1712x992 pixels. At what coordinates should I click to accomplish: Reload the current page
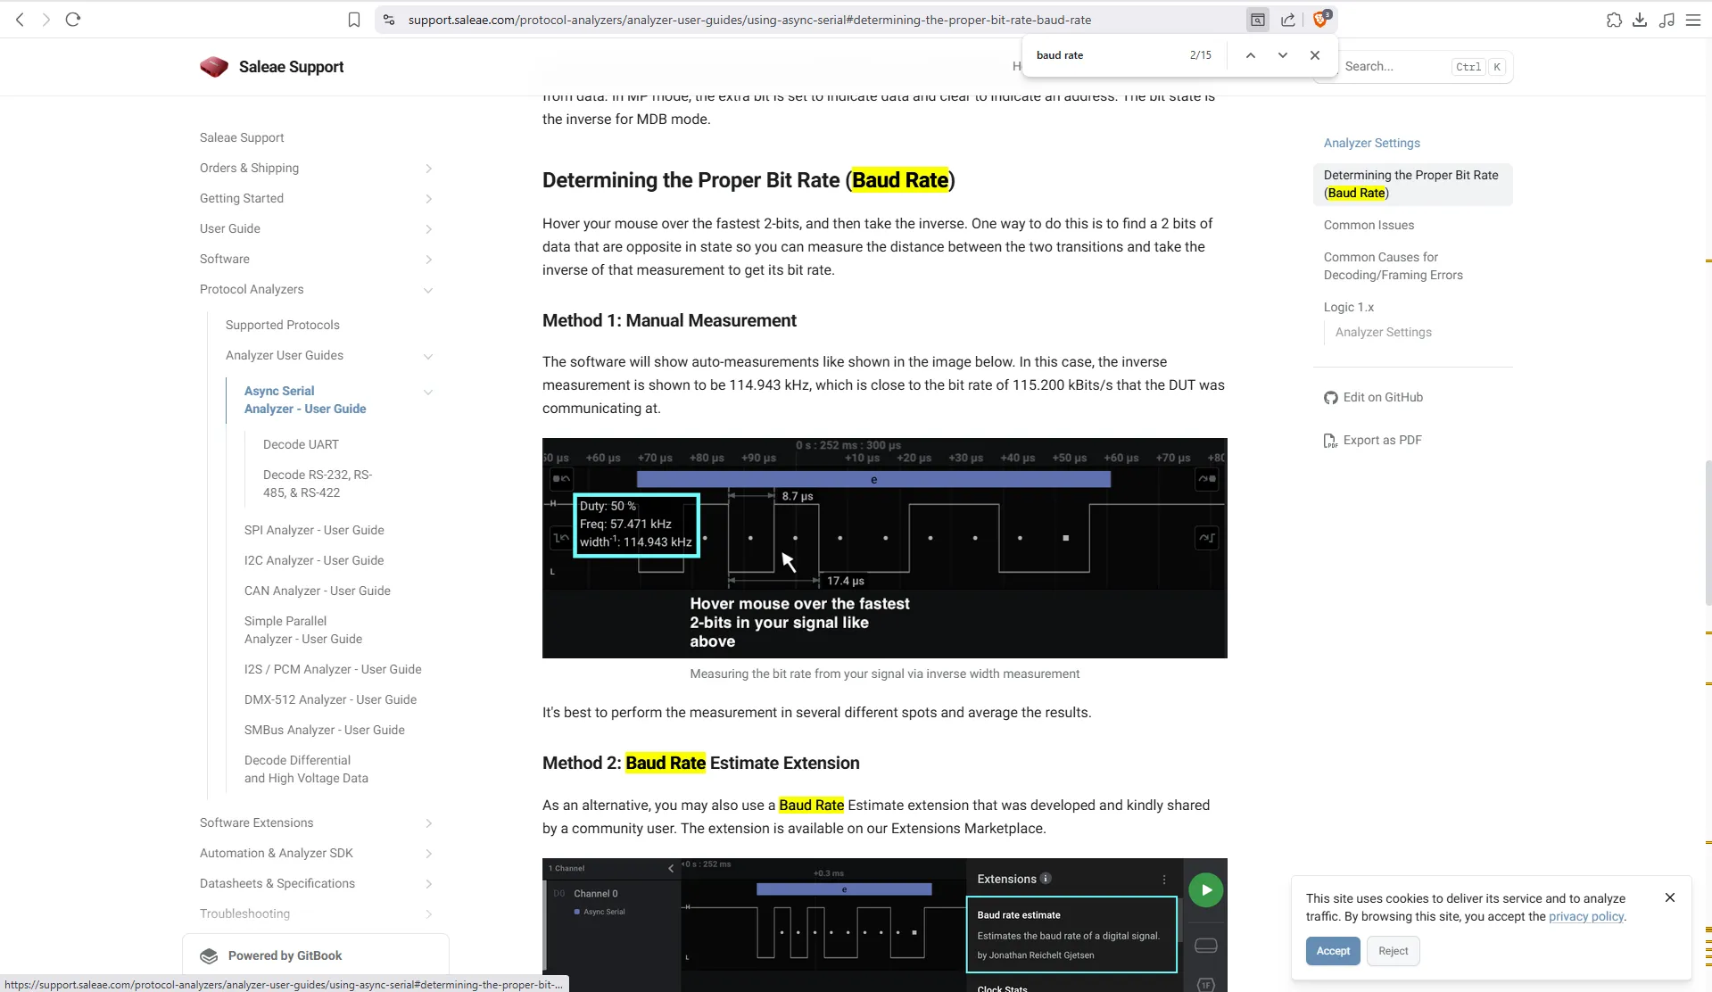pos(74,20)
